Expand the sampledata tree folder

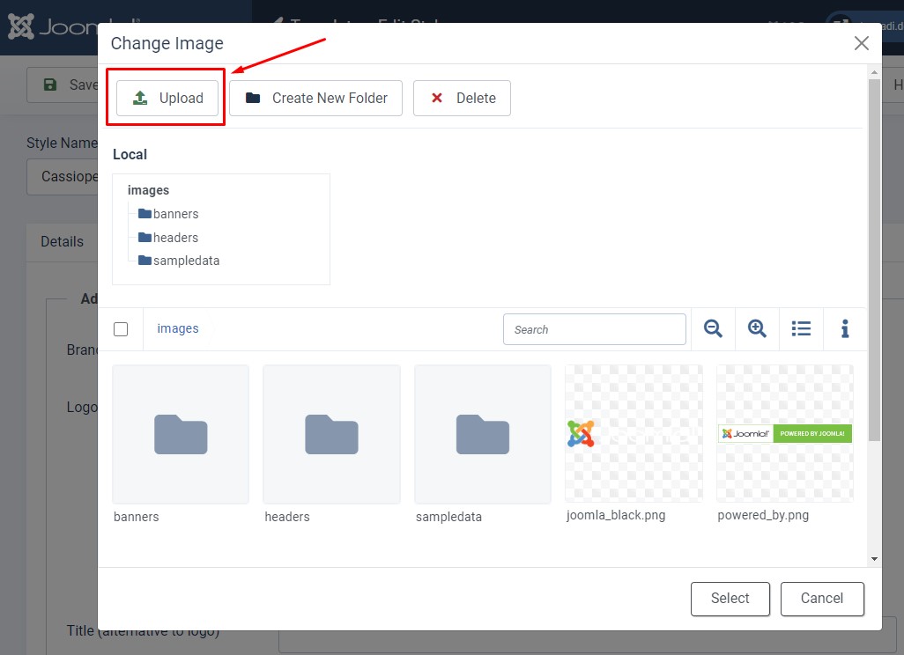(x=185, y=261)
